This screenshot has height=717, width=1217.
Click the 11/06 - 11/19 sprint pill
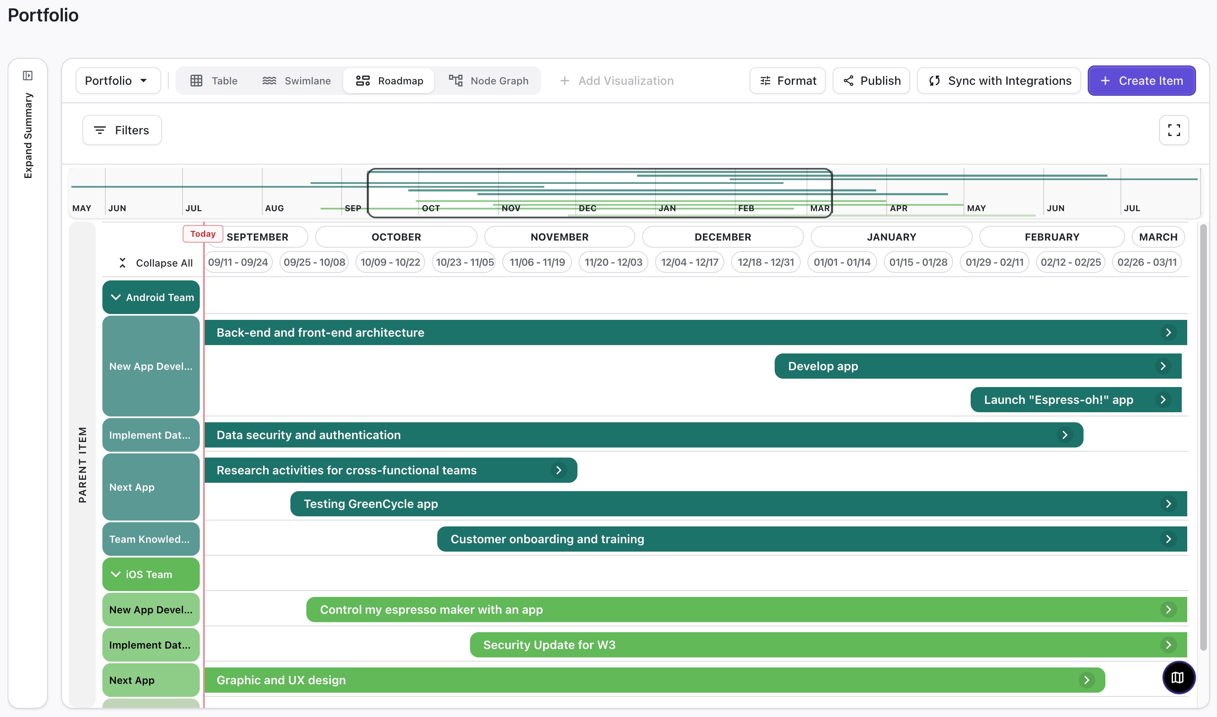coord(537,262)
